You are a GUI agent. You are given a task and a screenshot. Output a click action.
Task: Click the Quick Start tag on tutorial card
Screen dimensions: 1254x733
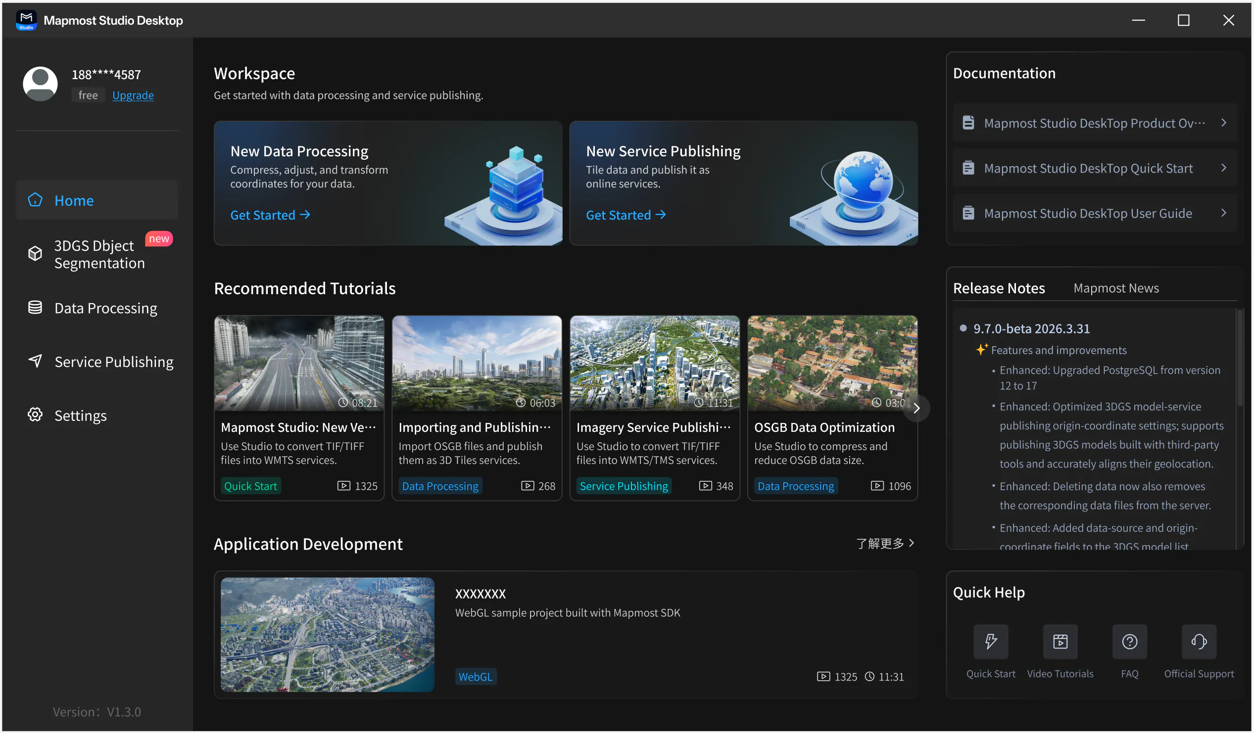[251, 486]
